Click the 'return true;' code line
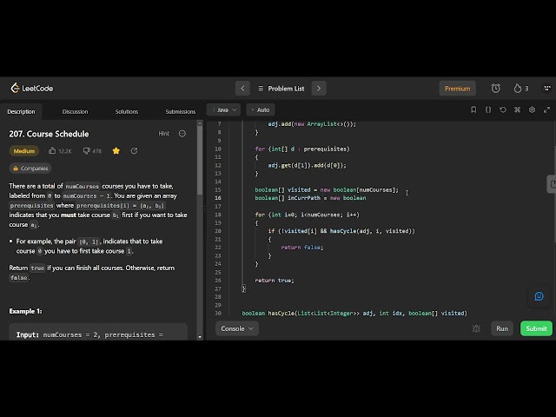This screenshot has height=417, width=556. click(275, 281)
